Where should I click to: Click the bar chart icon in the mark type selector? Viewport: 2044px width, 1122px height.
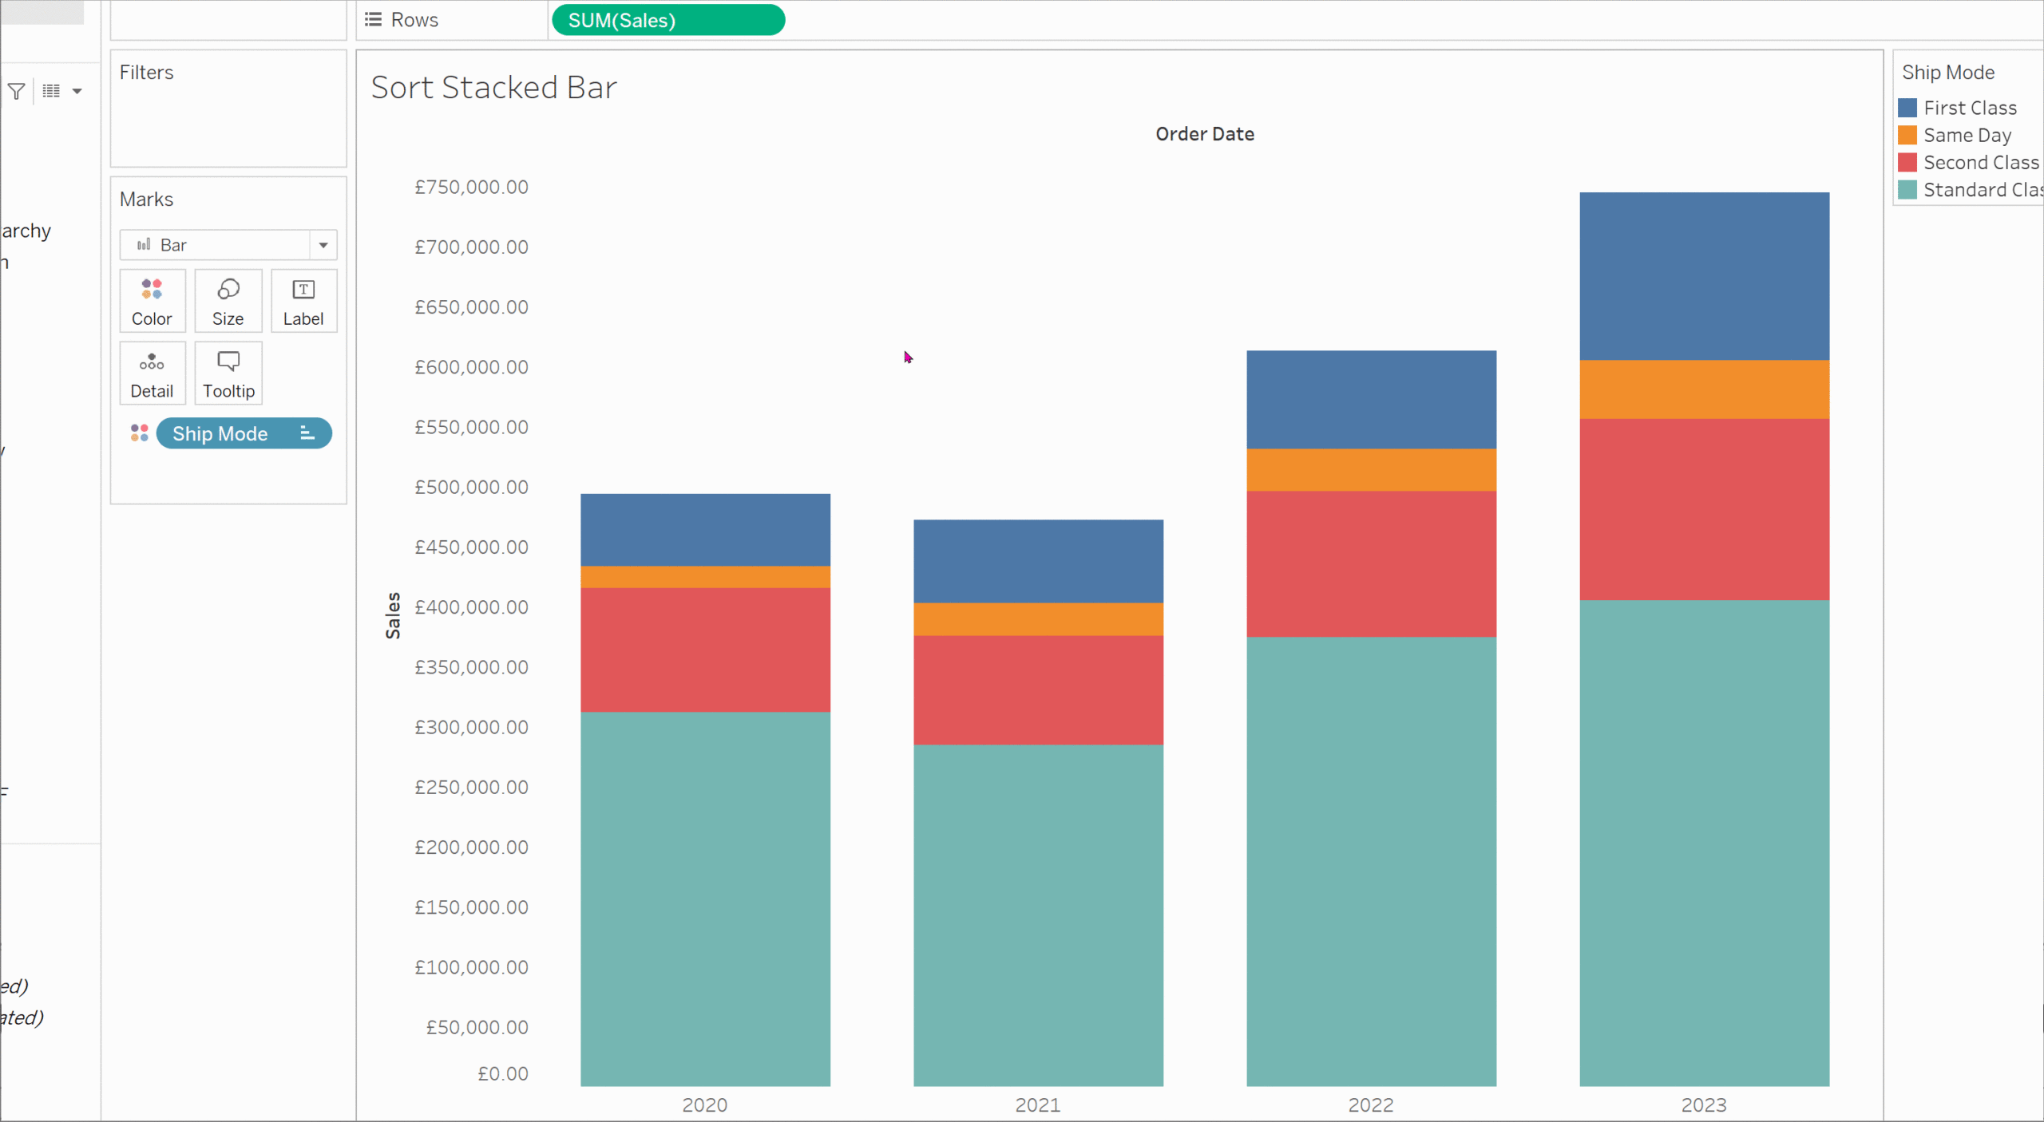pos(143,245)
